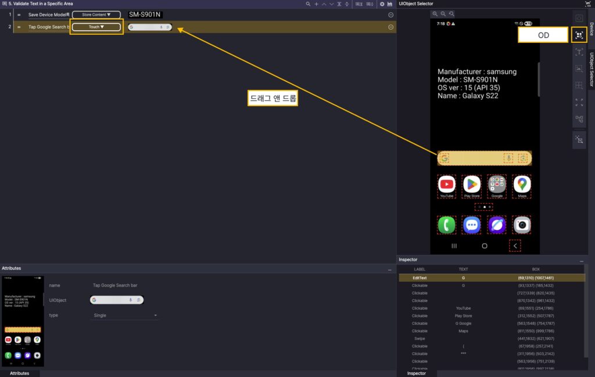Select the text recognition tool icon

point(579,52)
